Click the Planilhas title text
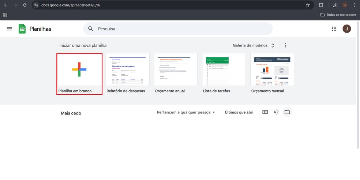 click(40, 29)
